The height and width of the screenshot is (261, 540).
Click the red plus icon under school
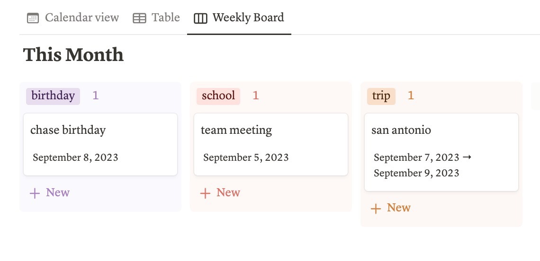(x=205, y=193)
